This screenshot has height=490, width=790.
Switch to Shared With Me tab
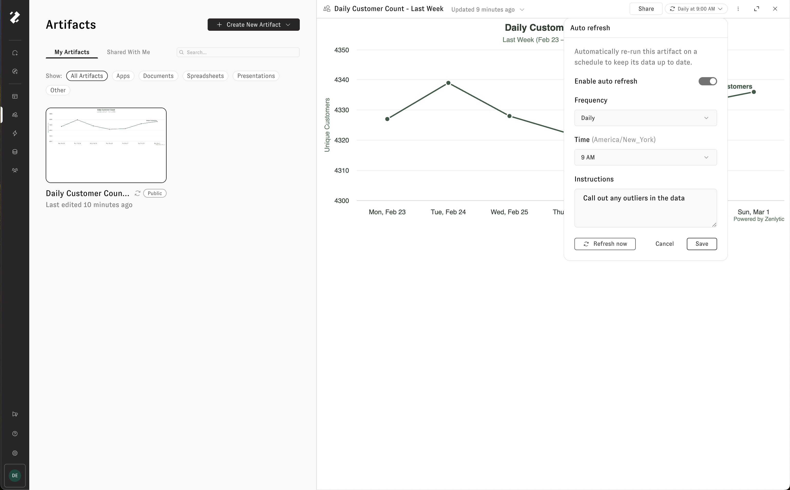[x=129, y=52]
